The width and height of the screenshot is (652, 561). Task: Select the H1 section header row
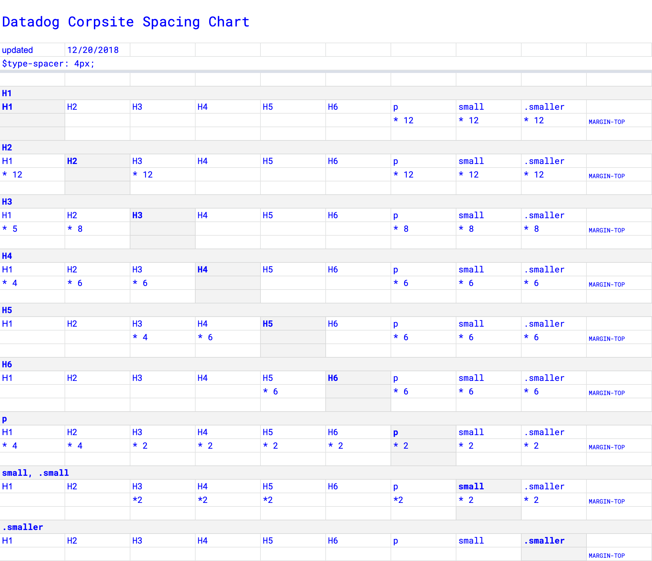click(x=326, y=93)
